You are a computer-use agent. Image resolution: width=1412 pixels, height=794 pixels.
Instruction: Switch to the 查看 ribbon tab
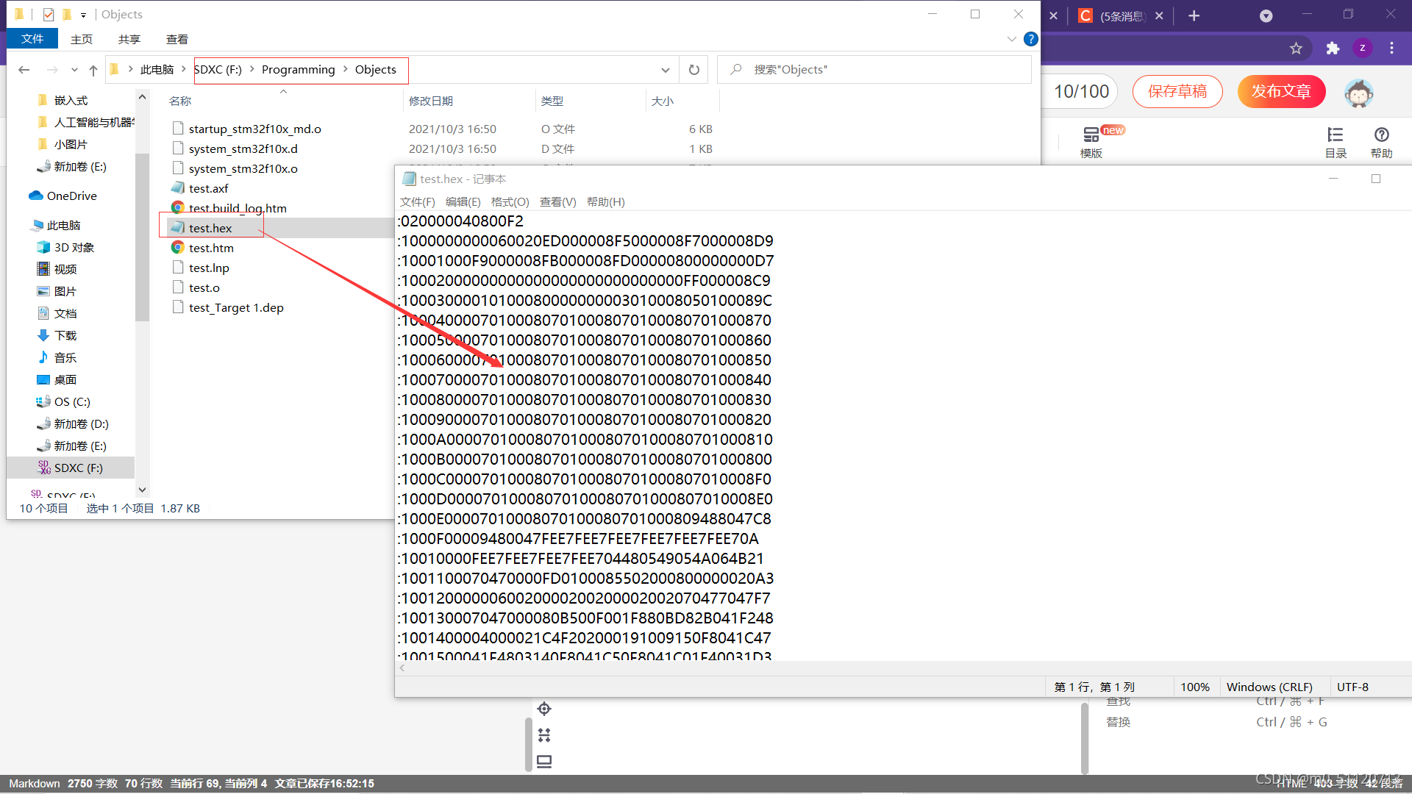176,39
